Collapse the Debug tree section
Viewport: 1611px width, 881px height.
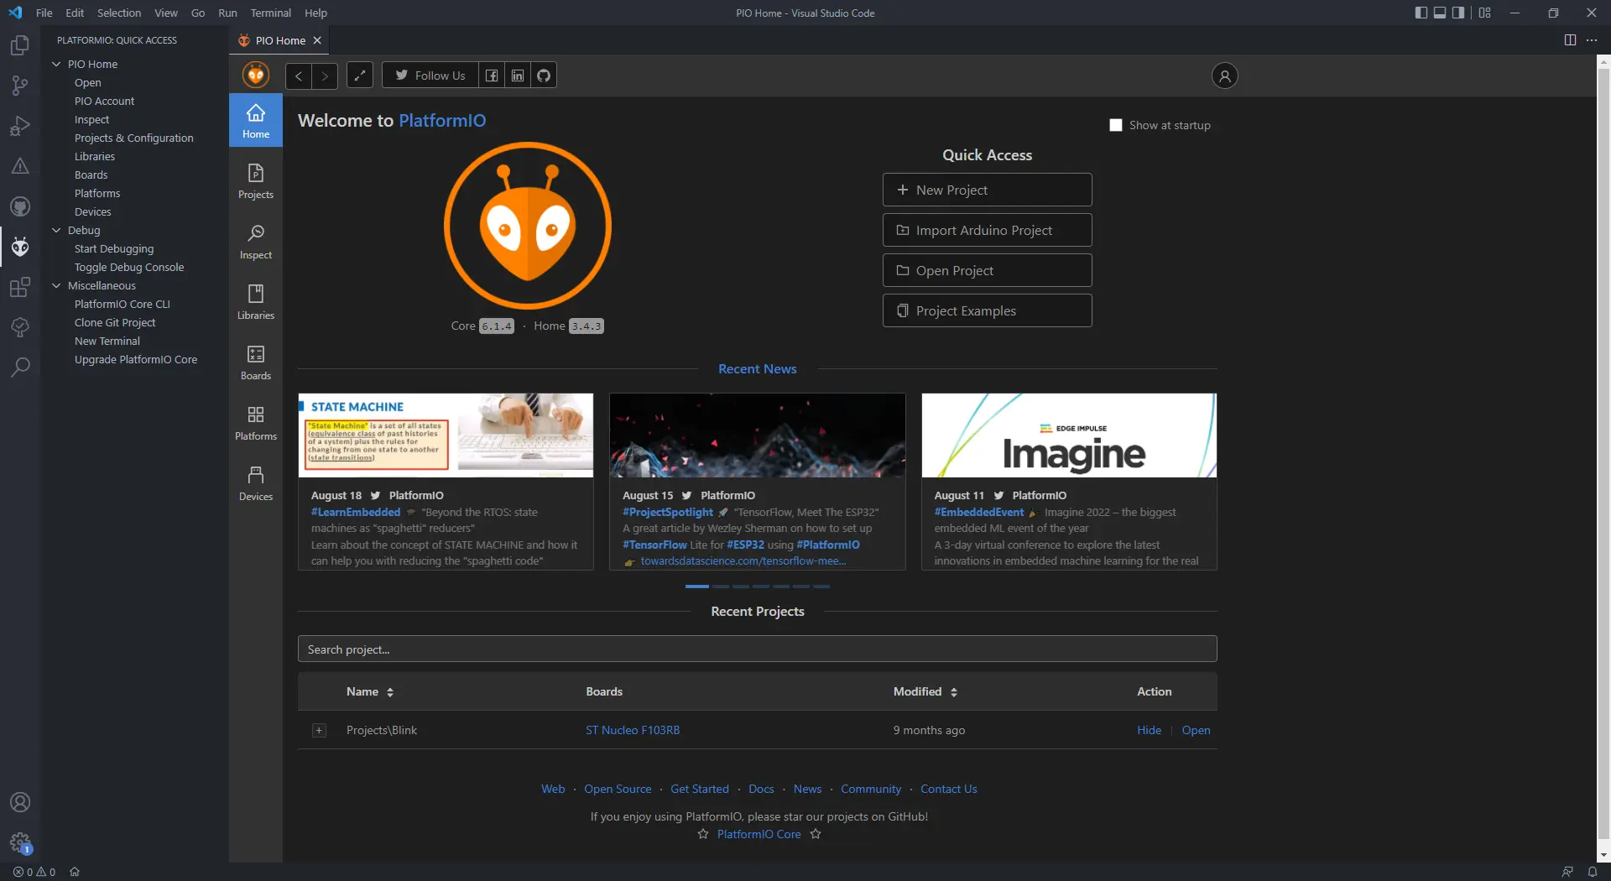[56, 230]
